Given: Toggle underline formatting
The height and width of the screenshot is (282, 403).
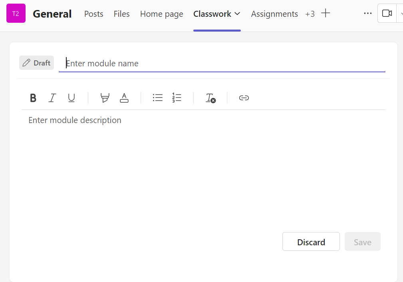Looking at the screenshot, I should 71,98.
